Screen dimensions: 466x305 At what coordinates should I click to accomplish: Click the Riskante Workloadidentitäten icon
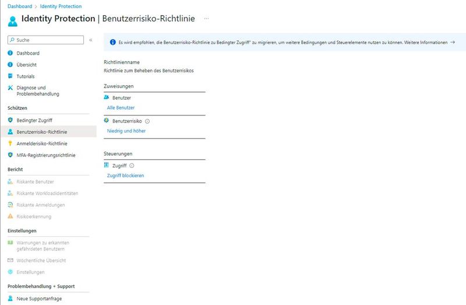pyautogui.click(x=10, y=193)
